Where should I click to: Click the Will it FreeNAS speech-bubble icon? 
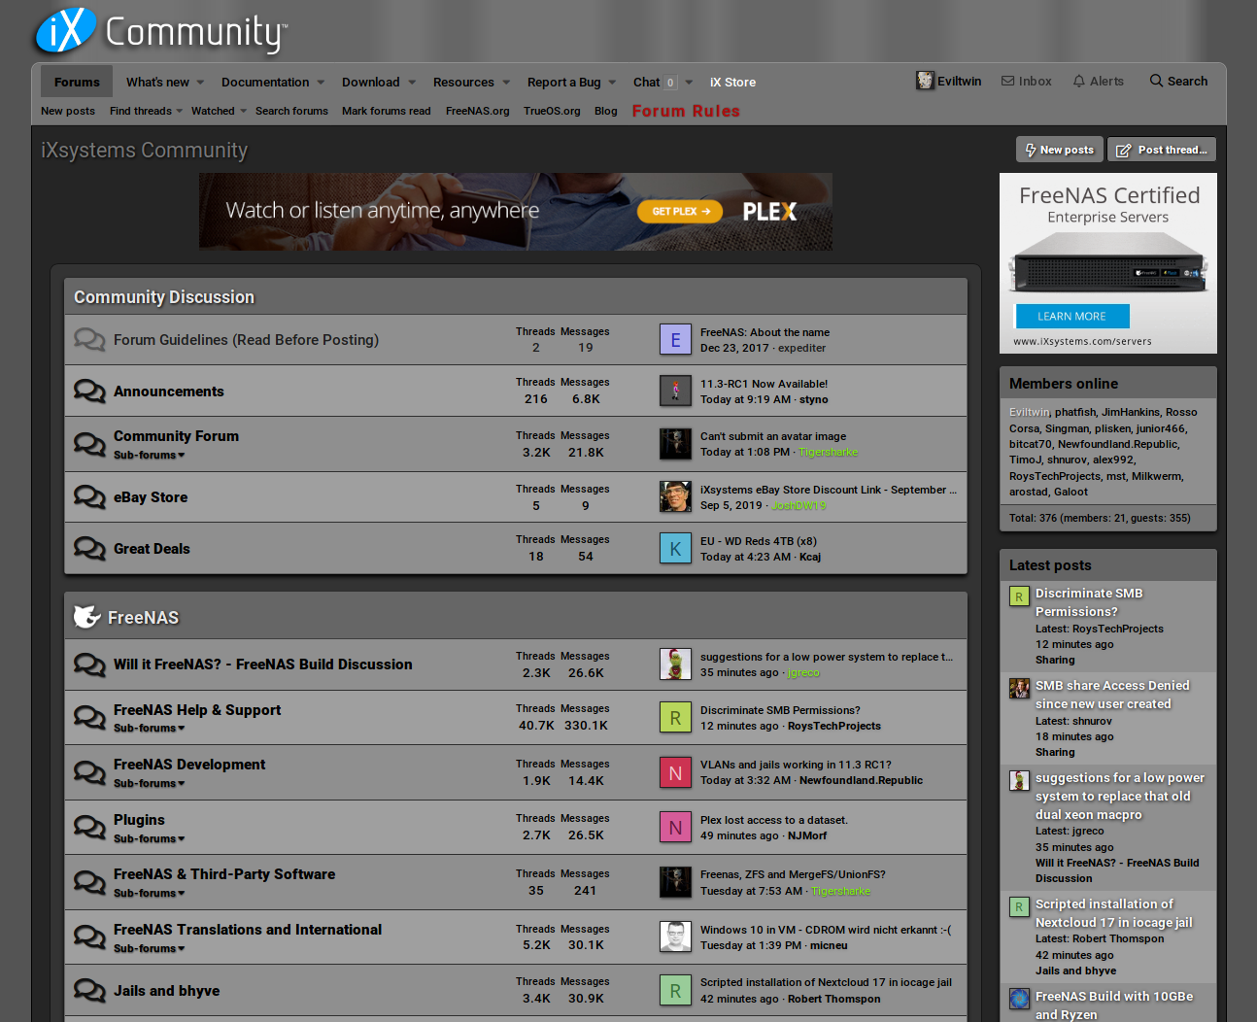tap(89, 664)
